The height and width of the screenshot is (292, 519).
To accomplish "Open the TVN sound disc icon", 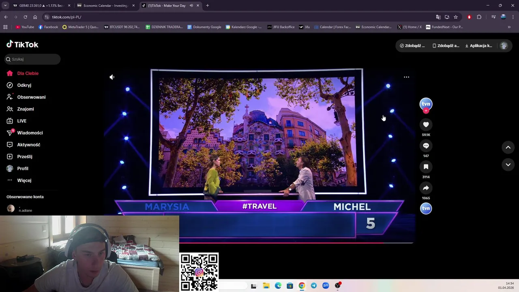I will pos(426,208).
